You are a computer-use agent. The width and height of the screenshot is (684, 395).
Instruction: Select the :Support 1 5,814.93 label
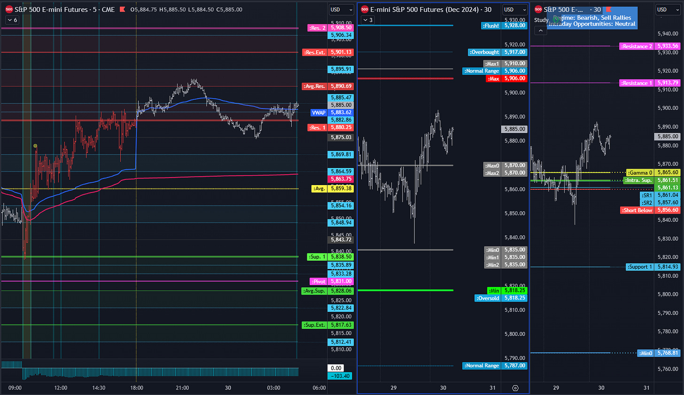(653, 267)
